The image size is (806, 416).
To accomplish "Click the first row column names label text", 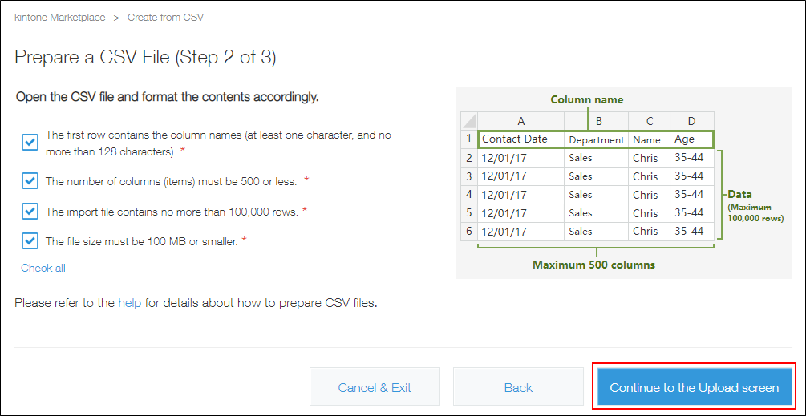I will [x=218, y=143].
